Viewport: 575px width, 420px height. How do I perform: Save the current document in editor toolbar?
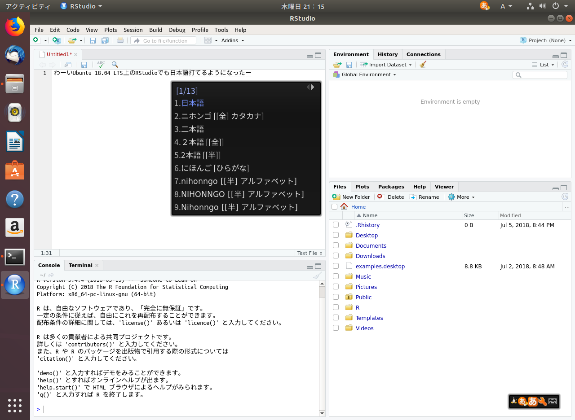84,65
